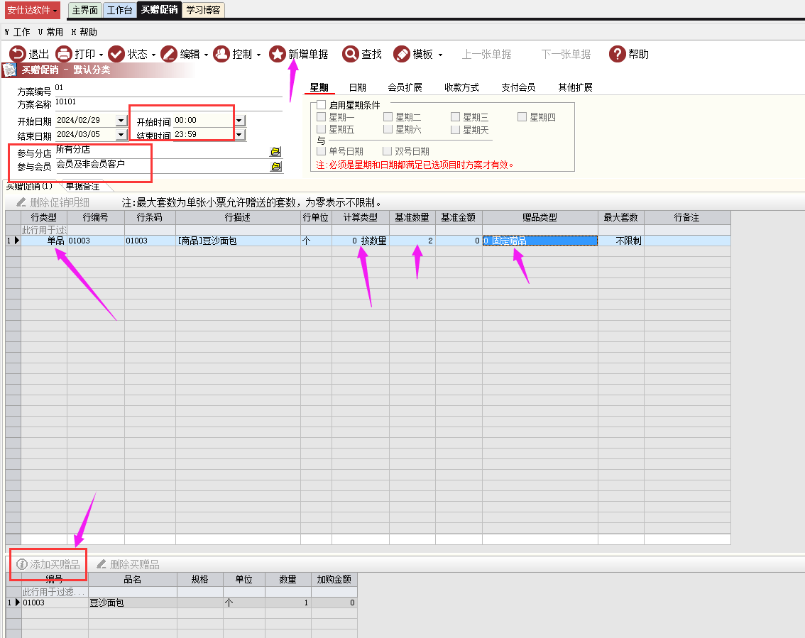805x638 pixels.
Task: Switch to the 收款方式 tab
Action: [461, 87]
